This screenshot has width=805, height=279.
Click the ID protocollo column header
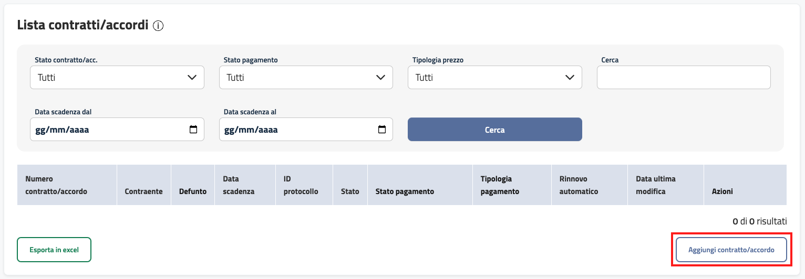click(301, 185)
